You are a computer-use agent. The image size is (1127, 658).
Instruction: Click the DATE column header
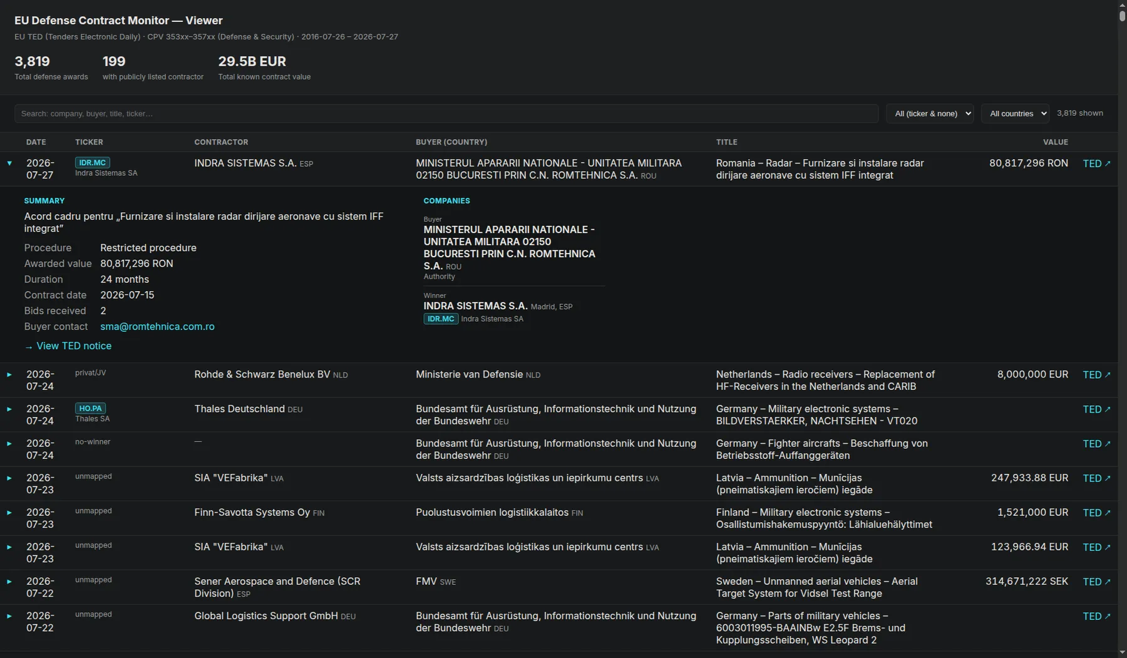coord(36,142)
